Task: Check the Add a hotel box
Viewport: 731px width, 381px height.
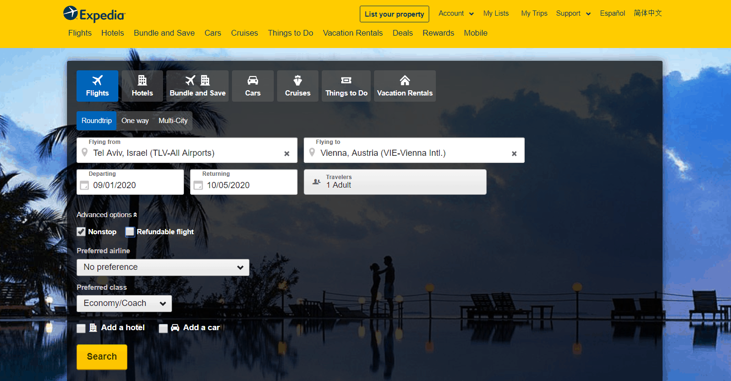Action: (x=81, y=328)
